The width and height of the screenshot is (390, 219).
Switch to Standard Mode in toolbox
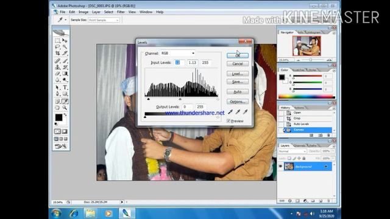tap(57, 131)
